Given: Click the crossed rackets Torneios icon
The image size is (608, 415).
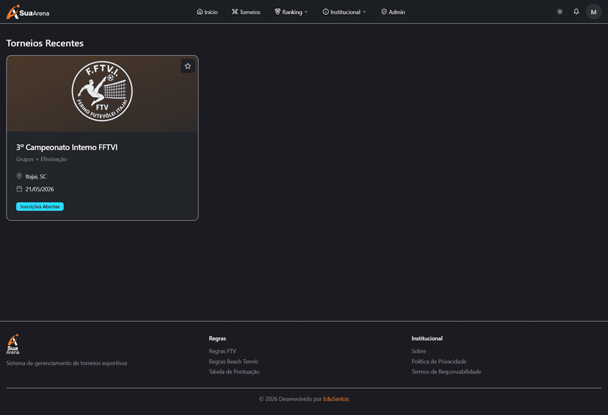Looking at the screenshot, I should click(x=234, y=12).
